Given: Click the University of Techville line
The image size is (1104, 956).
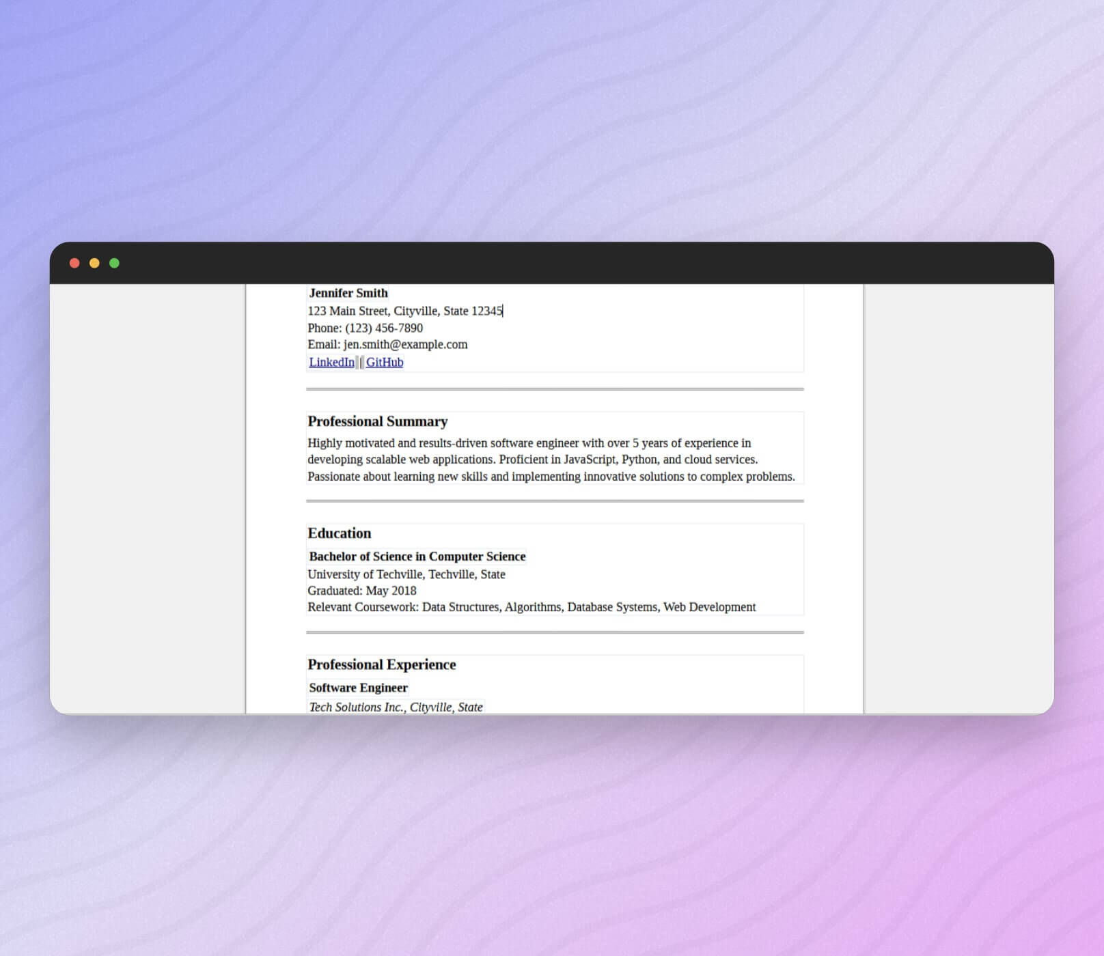Looking at the screenshot, I should click(406, 574).
